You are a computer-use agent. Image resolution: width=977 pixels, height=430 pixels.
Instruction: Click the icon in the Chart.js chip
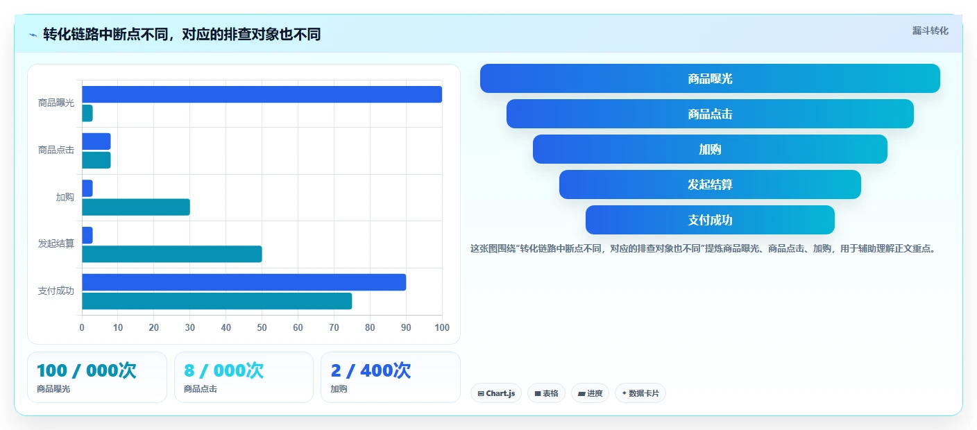point(480,393)
